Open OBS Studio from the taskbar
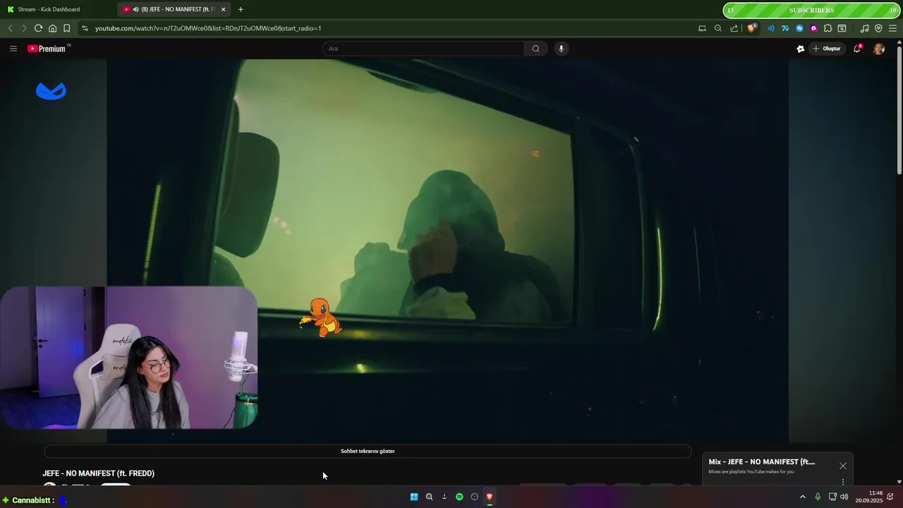Screen dimensions: 903x508 (474, 497)
